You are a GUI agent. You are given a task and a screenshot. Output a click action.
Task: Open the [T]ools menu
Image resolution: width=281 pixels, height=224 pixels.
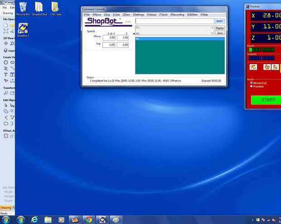coord(164,14)
